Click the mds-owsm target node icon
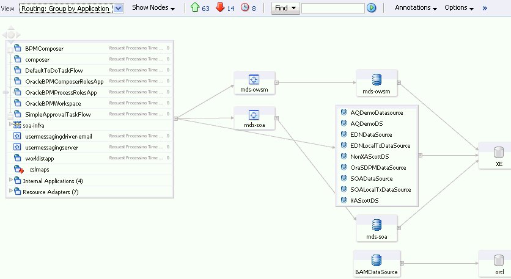Viewport: 511px width, 279px height. pos(254,79)
